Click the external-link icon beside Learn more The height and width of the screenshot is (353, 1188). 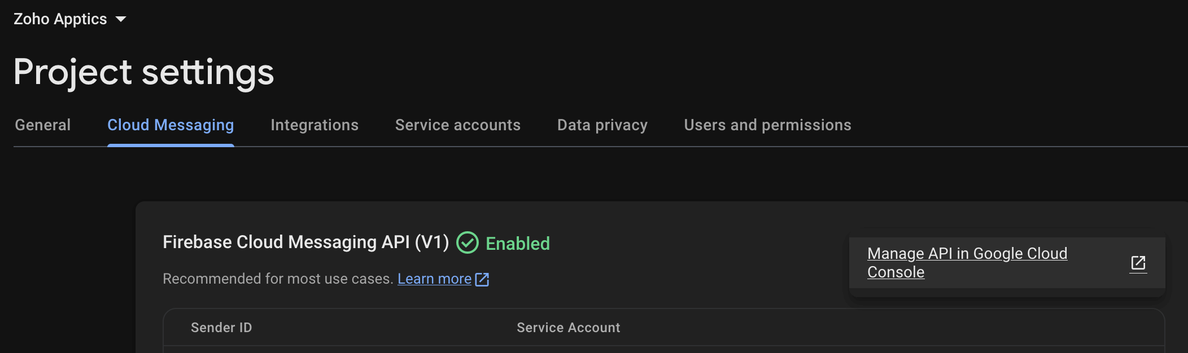[482, 279]
